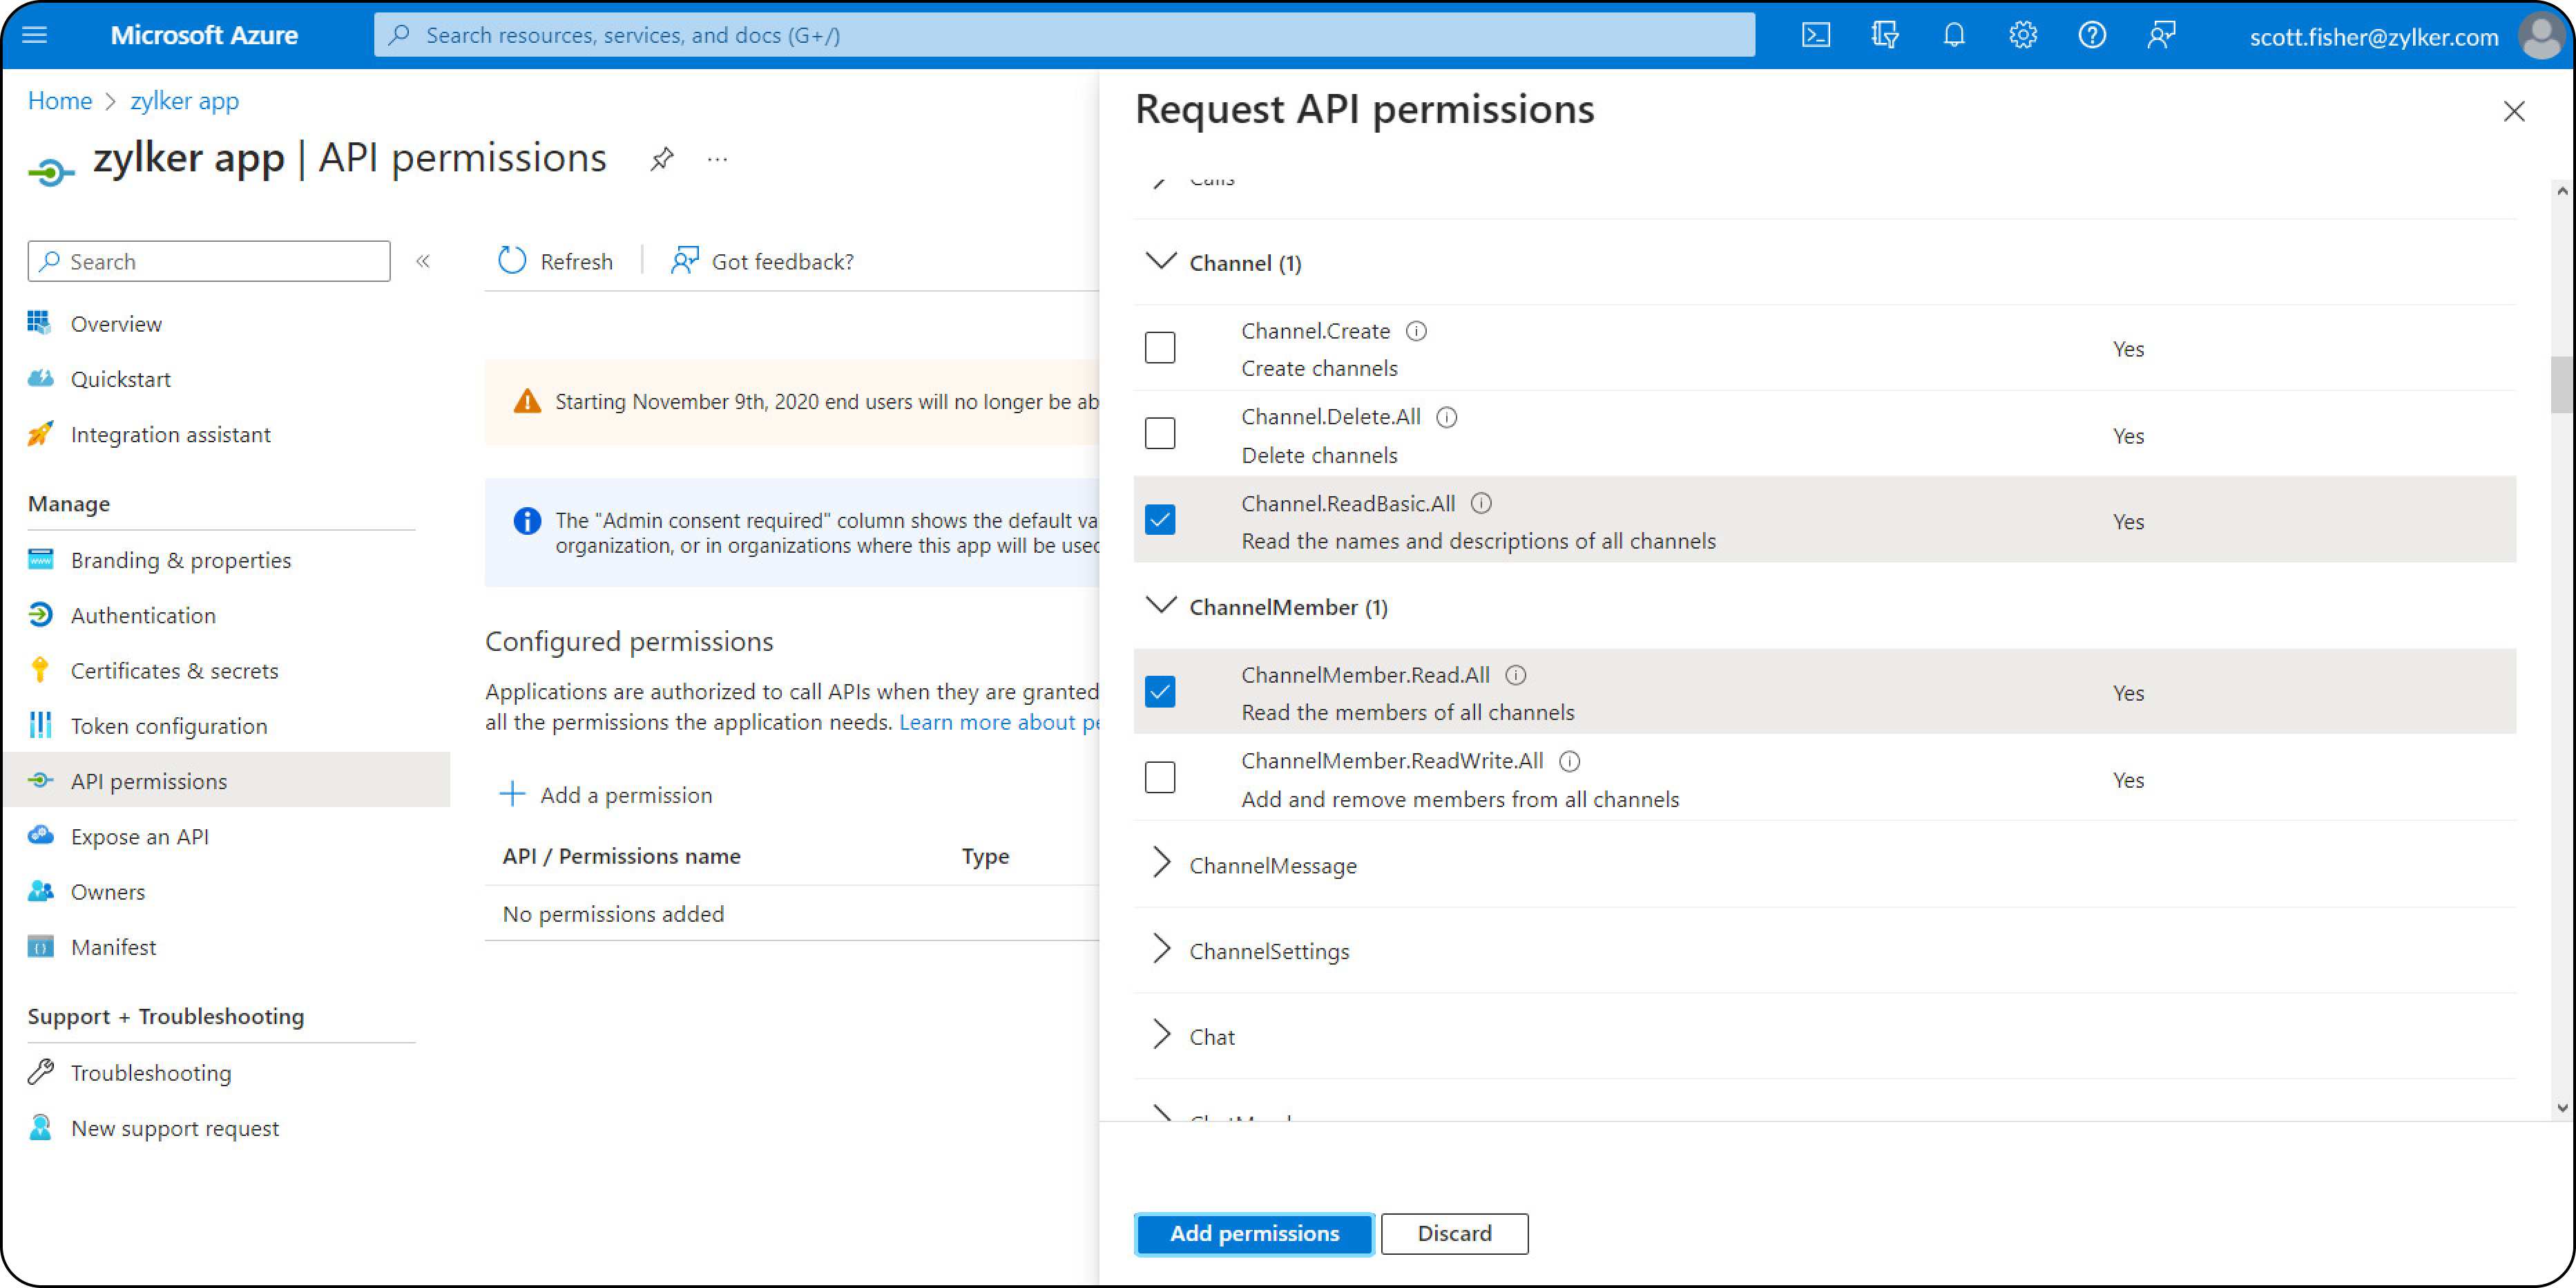Click the Got feedback person icon
Viewport: 2576px width, 1288px height.
coord(684,261)
